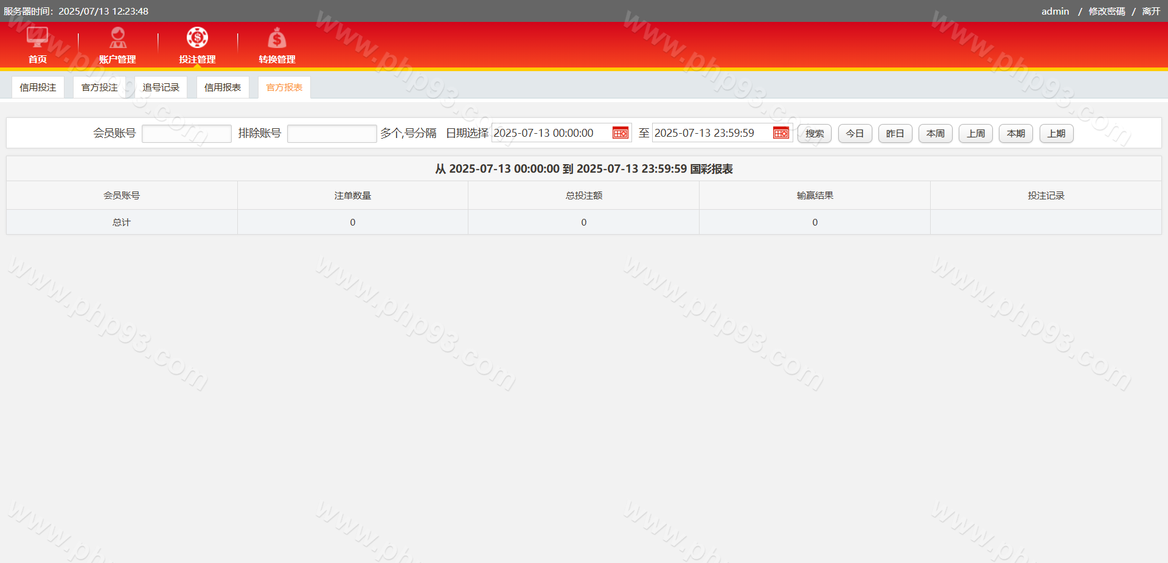This screenshot has height=563, width=1168.
Task: Filter report by 本周
Action: click(x=935, y=134)
